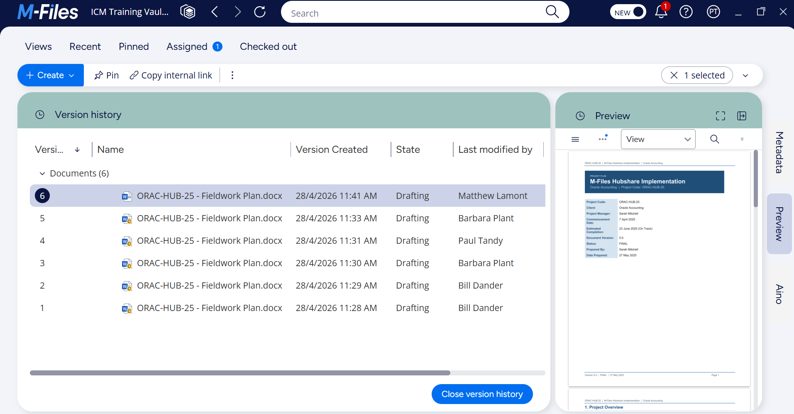
Task: Open the Metadata side tab
Action: (779, 152)
